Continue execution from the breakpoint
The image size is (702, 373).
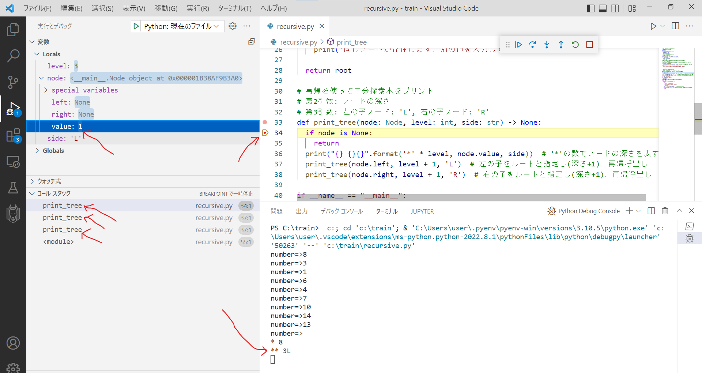click(518, 44)
